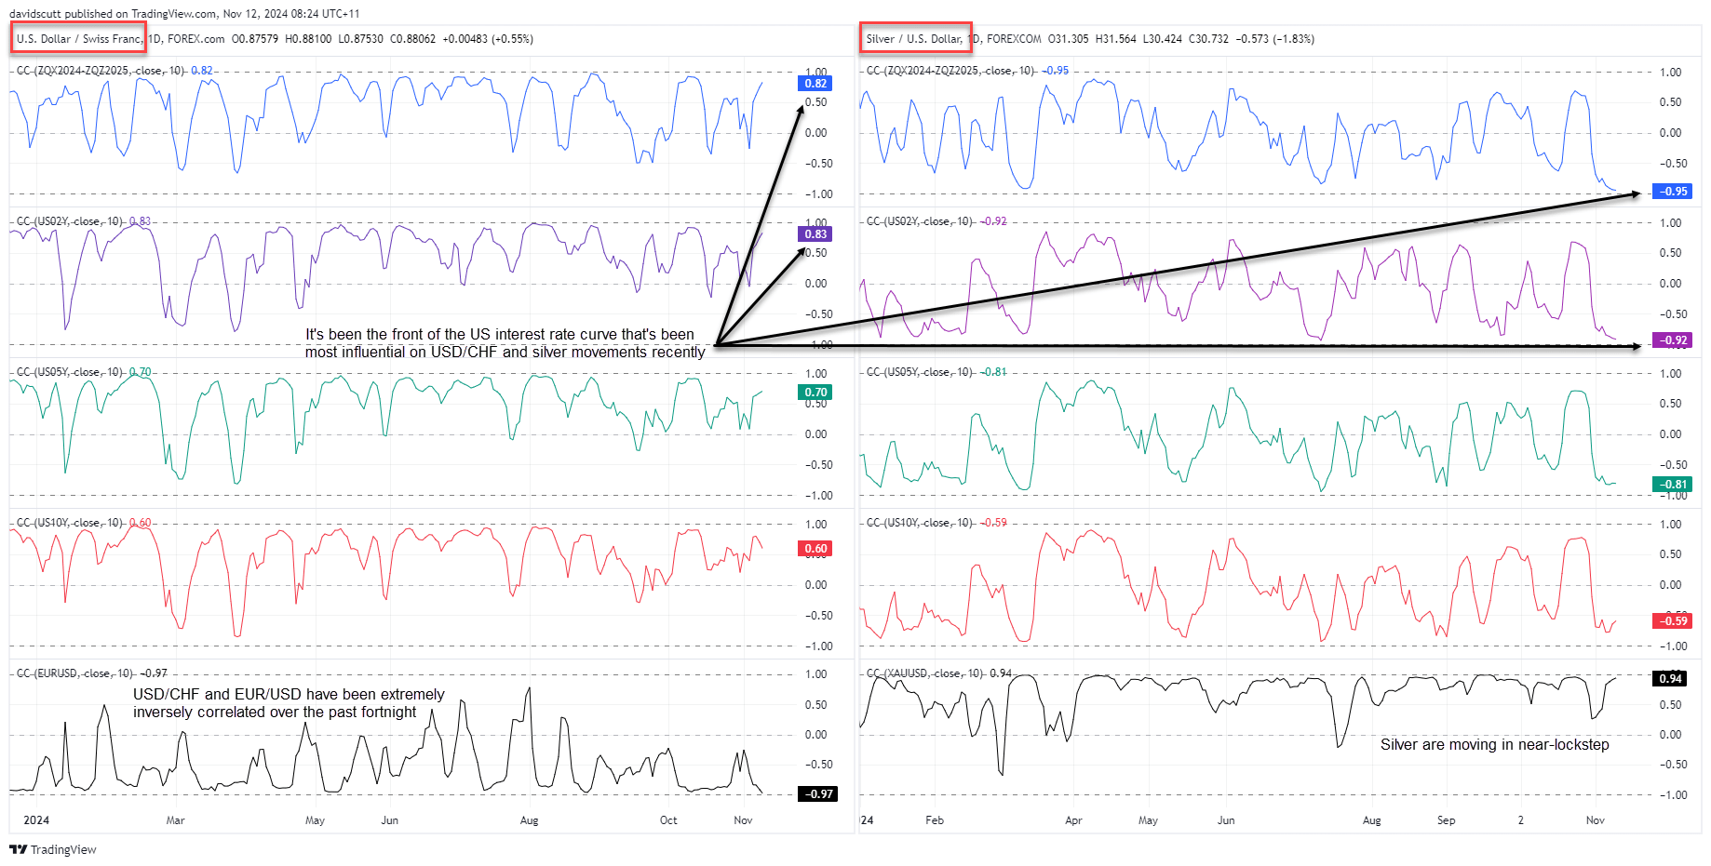Click the red 0.60 value label on USD/CHF chart
The image size is (1711, 866).
tap(815, 549)
